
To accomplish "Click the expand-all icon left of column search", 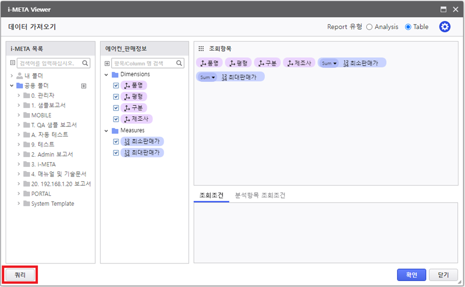I will [107, 63].
